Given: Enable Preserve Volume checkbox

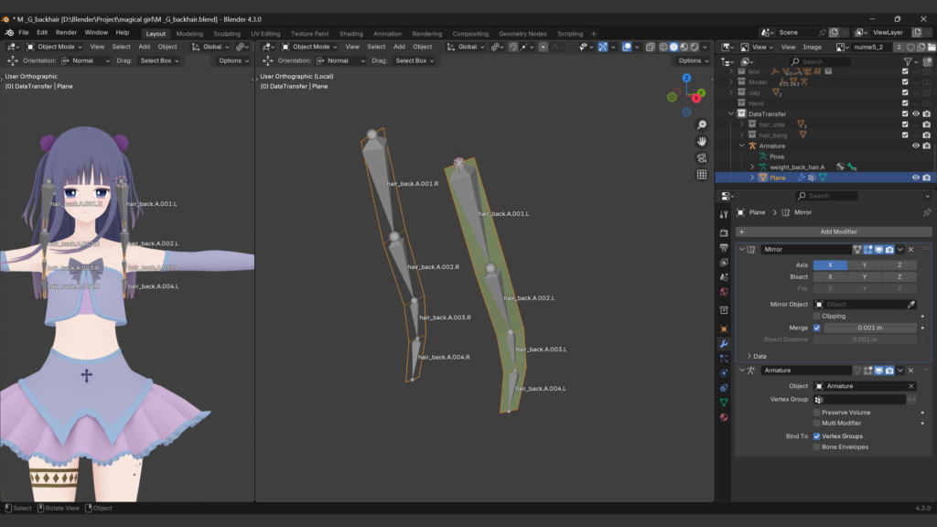Looking at the screenshot, I should pyautogui.click(x=817, y=413).
